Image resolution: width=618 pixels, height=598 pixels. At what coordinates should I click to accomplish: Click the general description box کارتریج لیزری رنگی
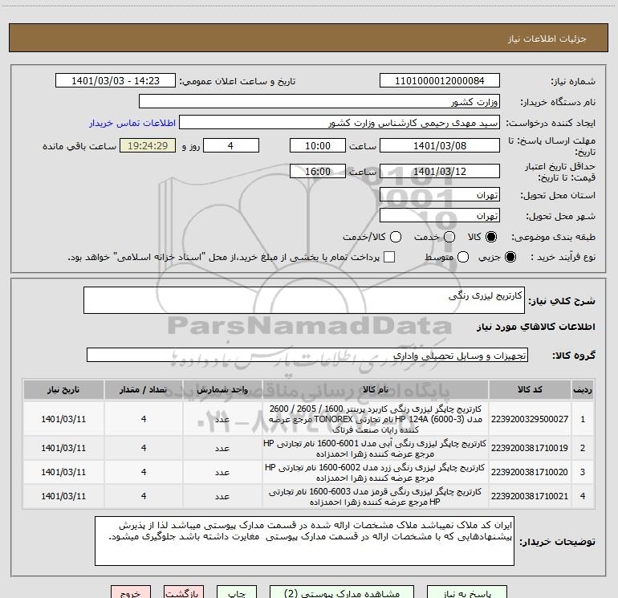coord(304,300)
